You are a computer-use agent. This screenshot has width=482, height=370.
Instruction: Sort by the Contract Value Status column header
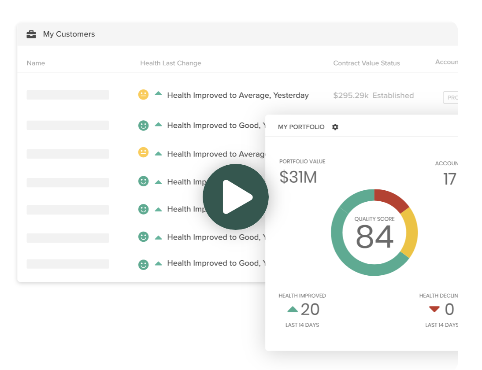[367, 63]
